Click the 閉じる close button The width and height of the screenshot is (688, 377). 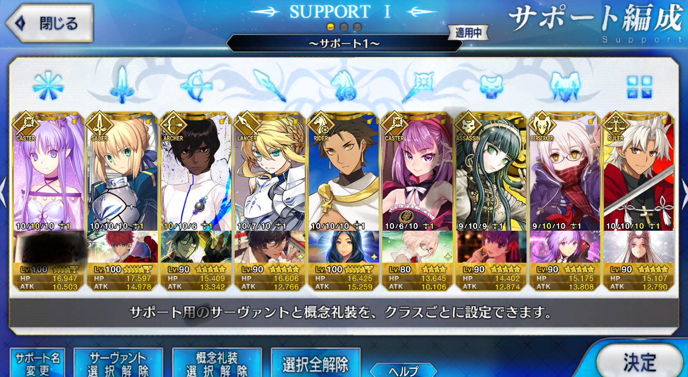[48, 24]
